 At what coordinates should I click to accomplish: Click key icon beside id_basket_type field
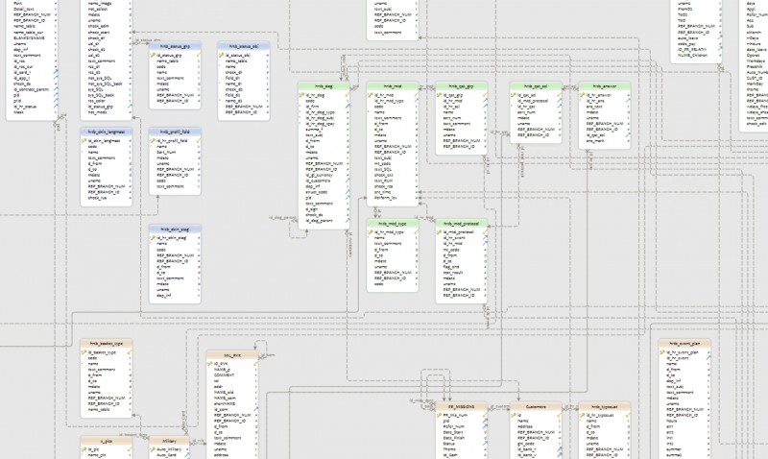[84, 352]
